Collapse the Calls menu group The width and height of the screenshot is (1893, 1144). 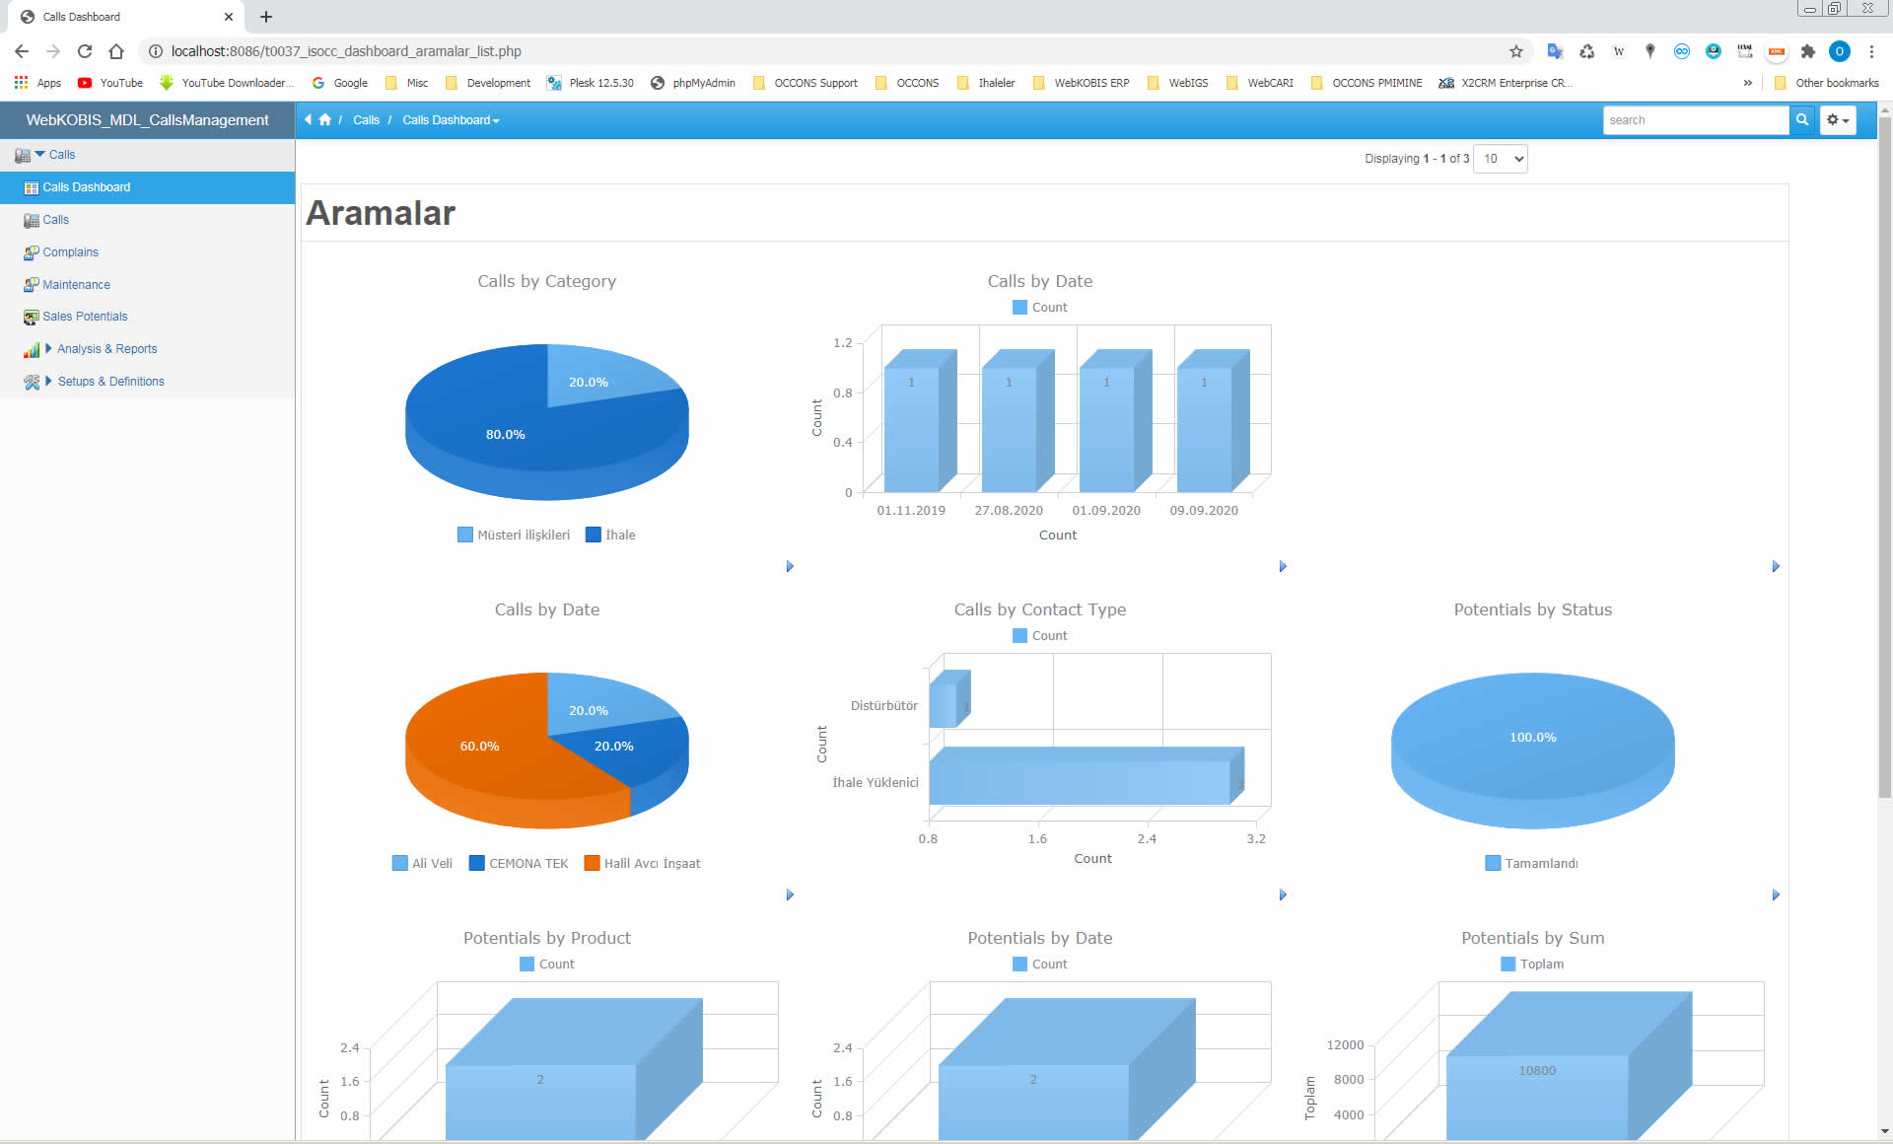click(39, 154)
